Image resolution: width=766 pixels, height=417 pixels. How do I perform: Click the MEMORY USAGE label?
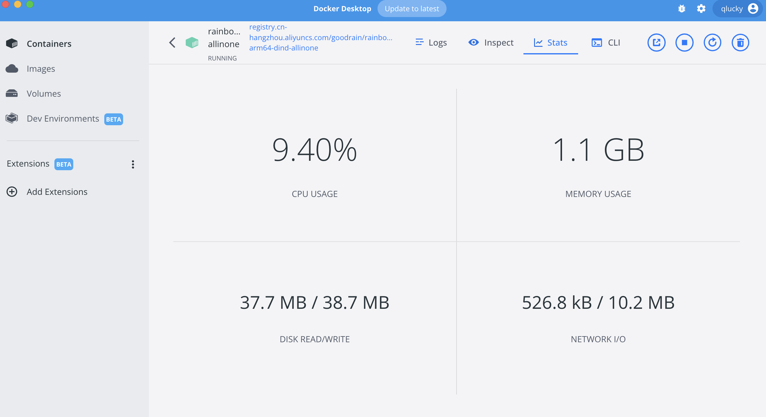(598, 194)
